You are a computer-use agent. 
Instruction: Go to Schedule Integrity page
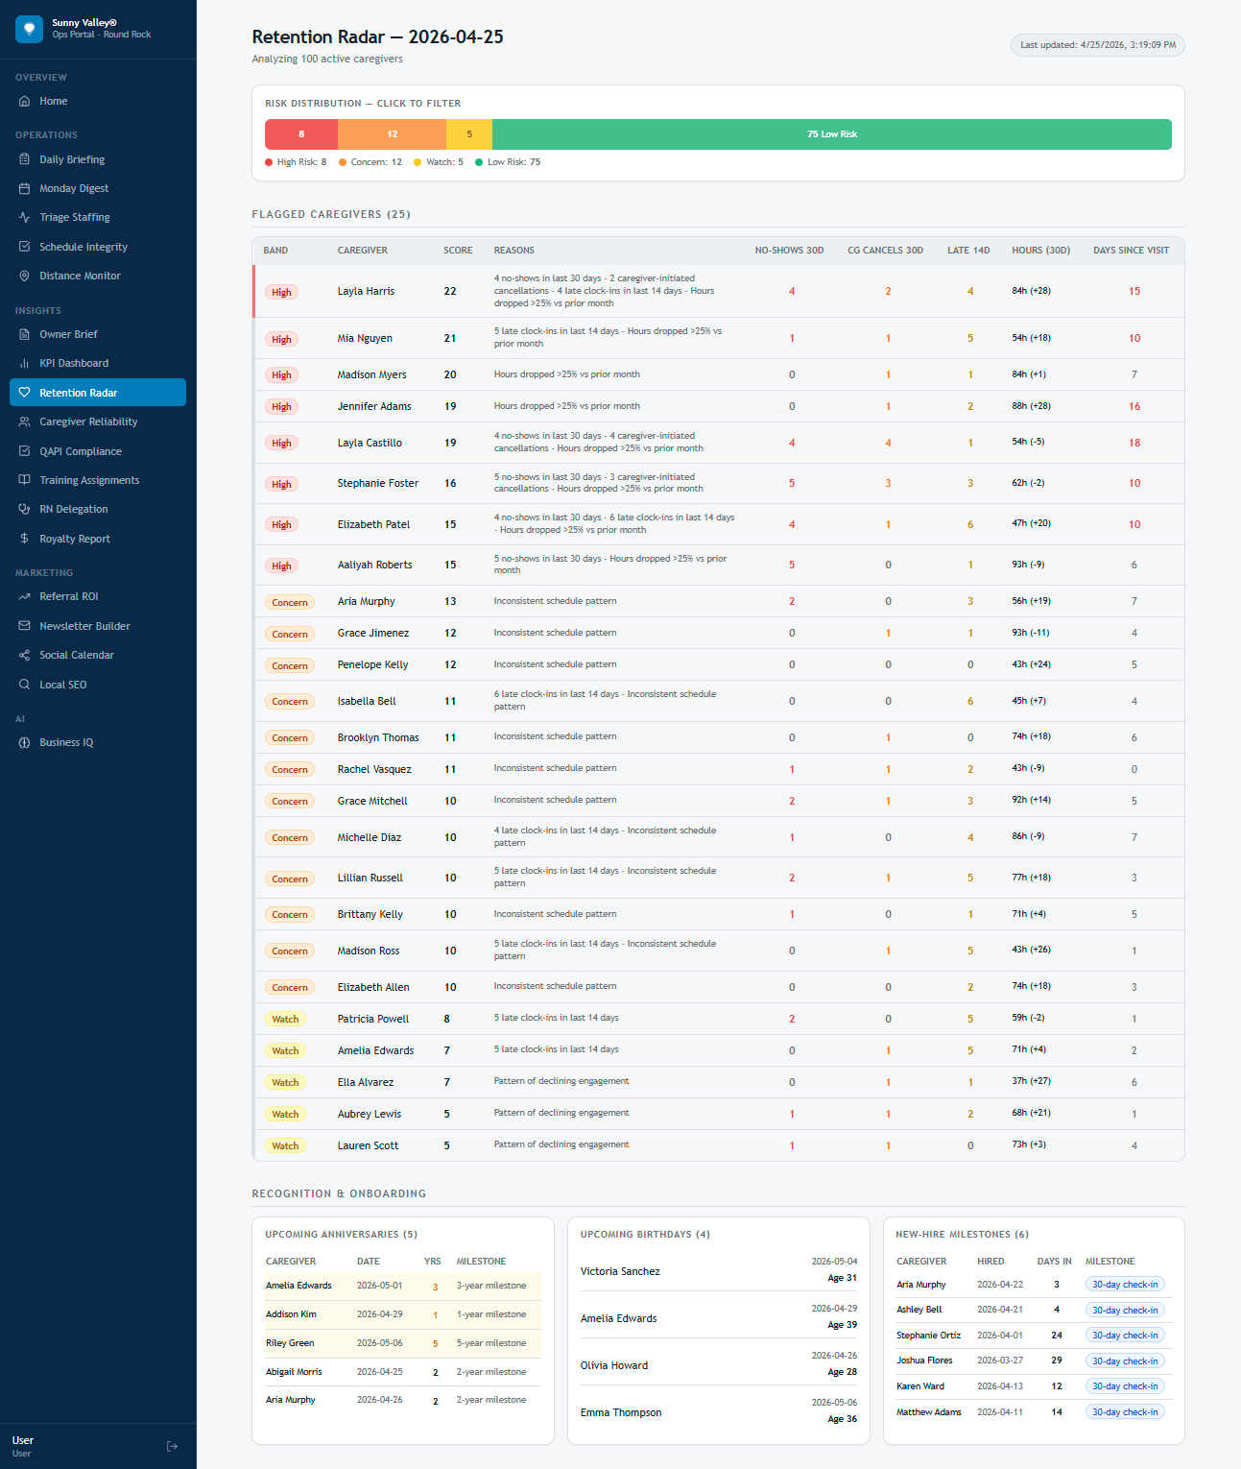84,248
